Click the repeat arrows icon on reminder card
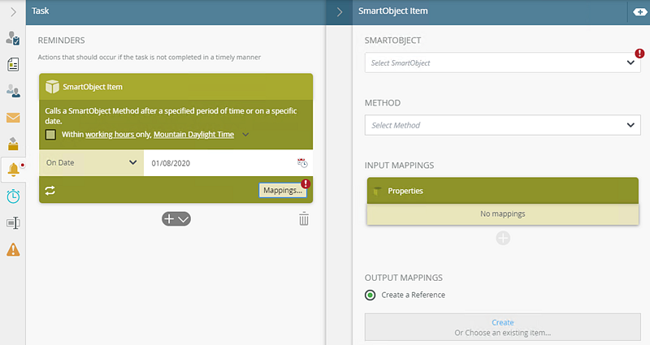The width and height of the screenshot is (650, 345). (x=50, y=190)
